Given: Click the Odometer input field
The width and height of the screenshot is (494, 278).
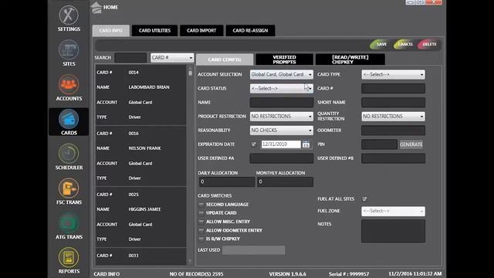Looking at the screenshot, I should pyautogui.click(x=393, y=131).
